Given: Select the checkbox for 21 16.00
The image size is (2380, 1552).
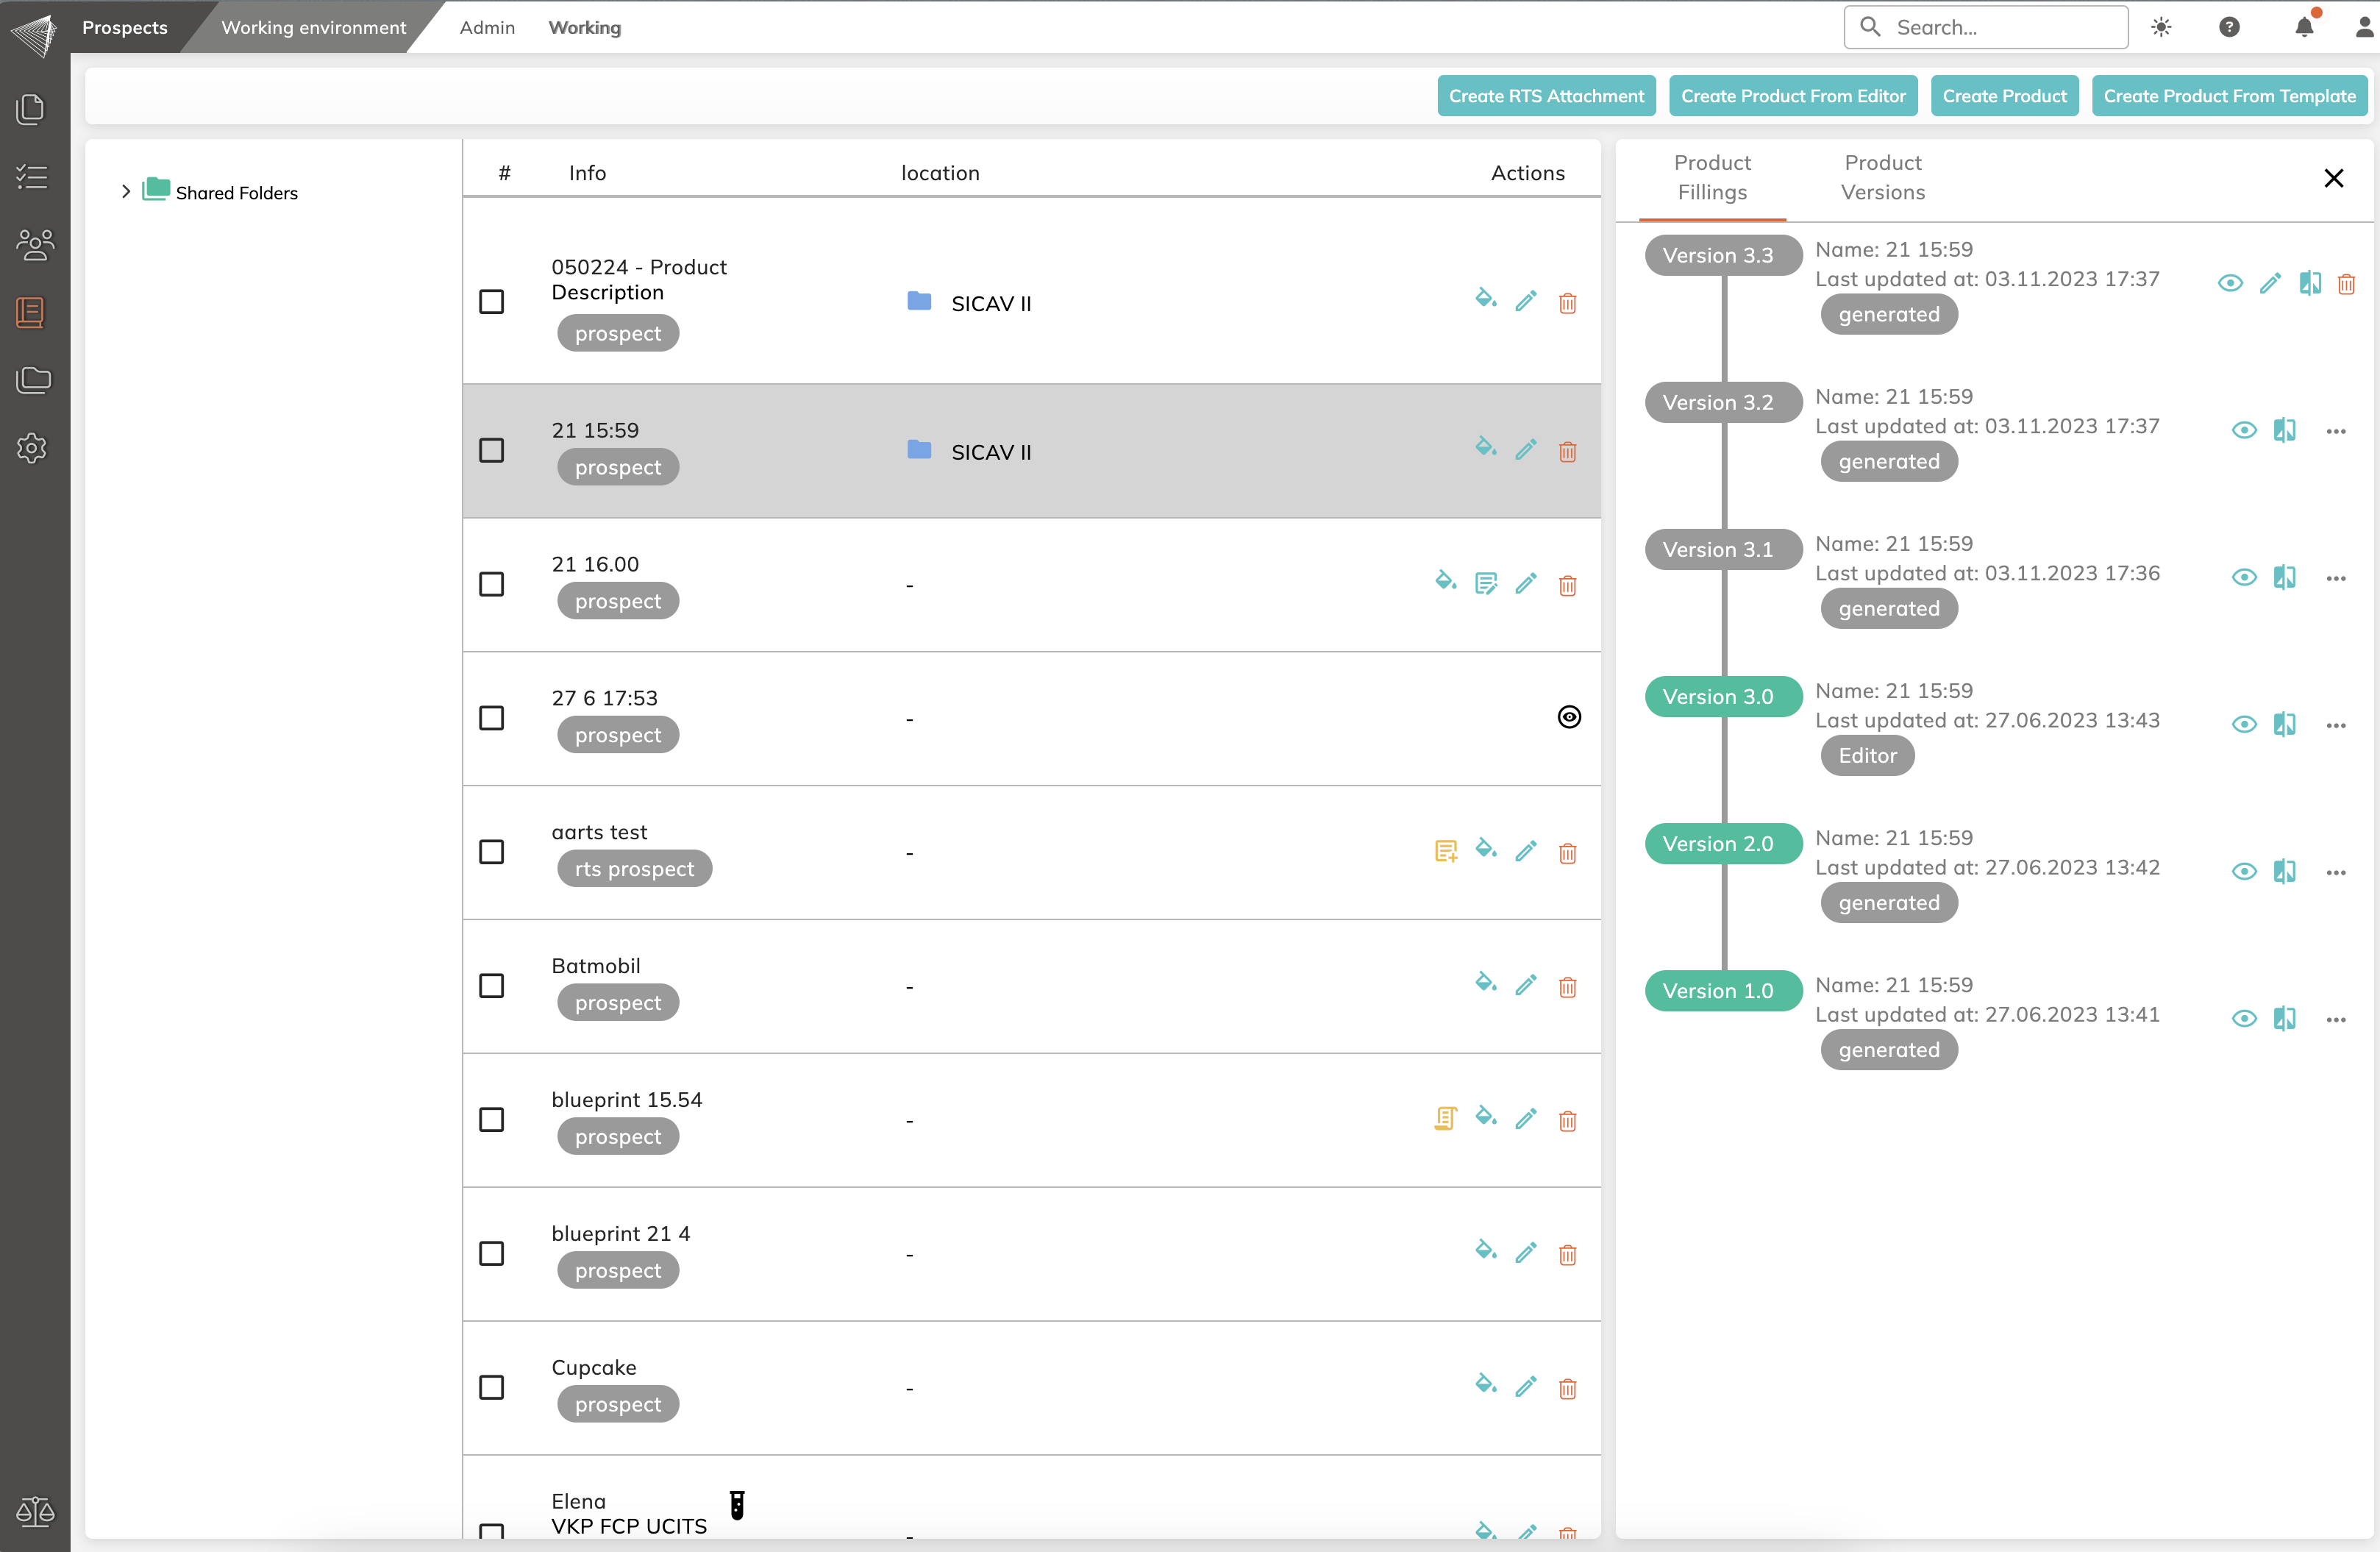Looking at the screenshot, I should tap(491, 584).
